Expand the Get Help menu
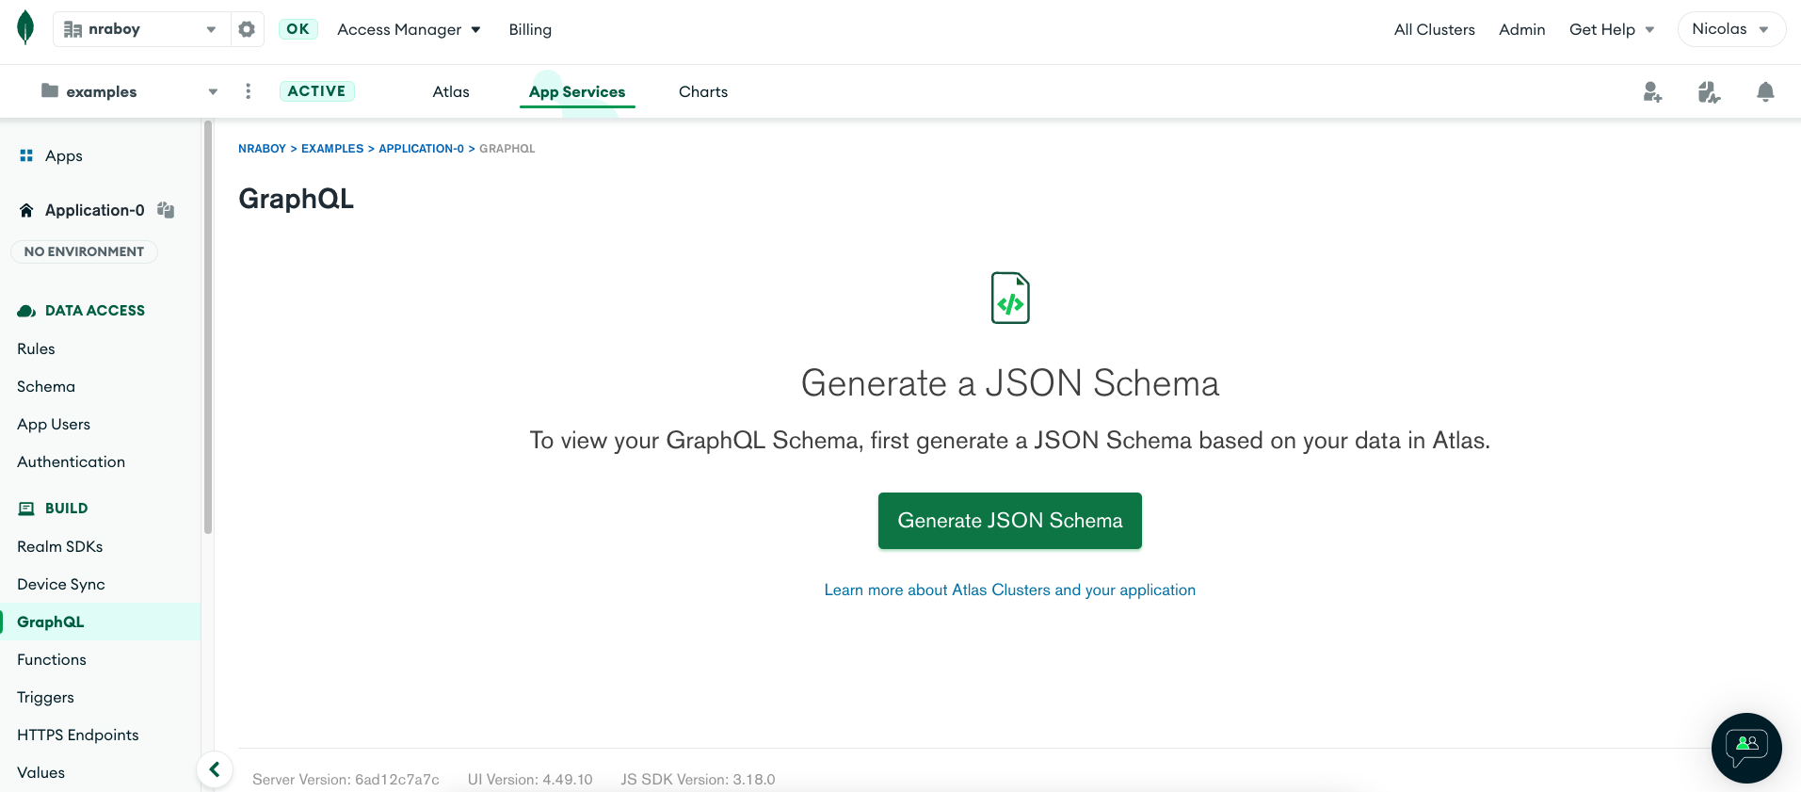This screenshot has height=792, width=1801. pyautogui.click(x=1611, y=29)
